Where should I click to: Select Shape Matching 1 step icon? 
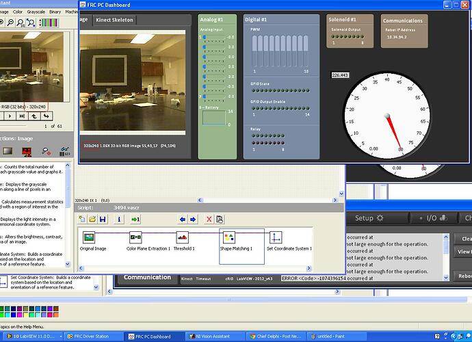click(x=229, y=237)
